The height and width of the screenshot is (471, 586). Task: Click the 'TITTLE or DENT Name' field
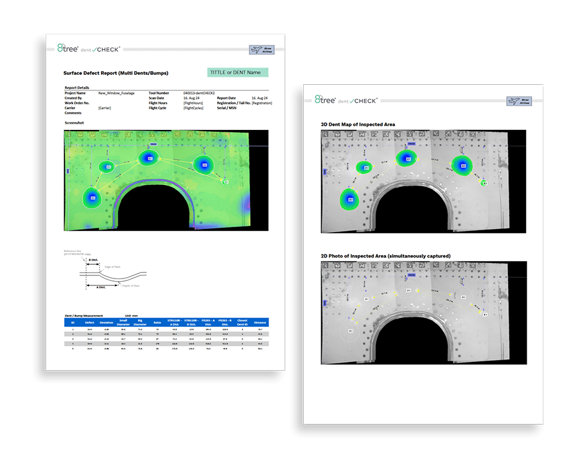coord(238,72)
